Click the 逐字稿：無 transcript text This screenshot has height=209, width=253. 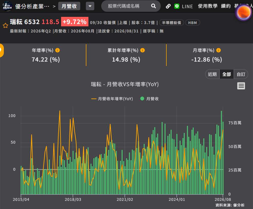(153, 31)
